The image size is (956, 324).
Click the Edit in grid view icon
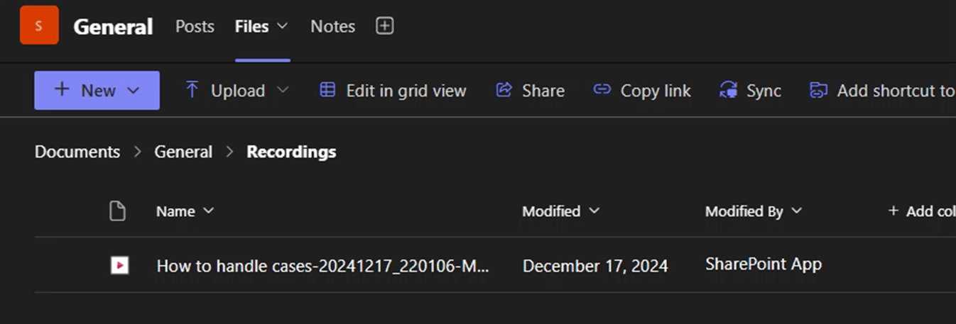point(327,90)
